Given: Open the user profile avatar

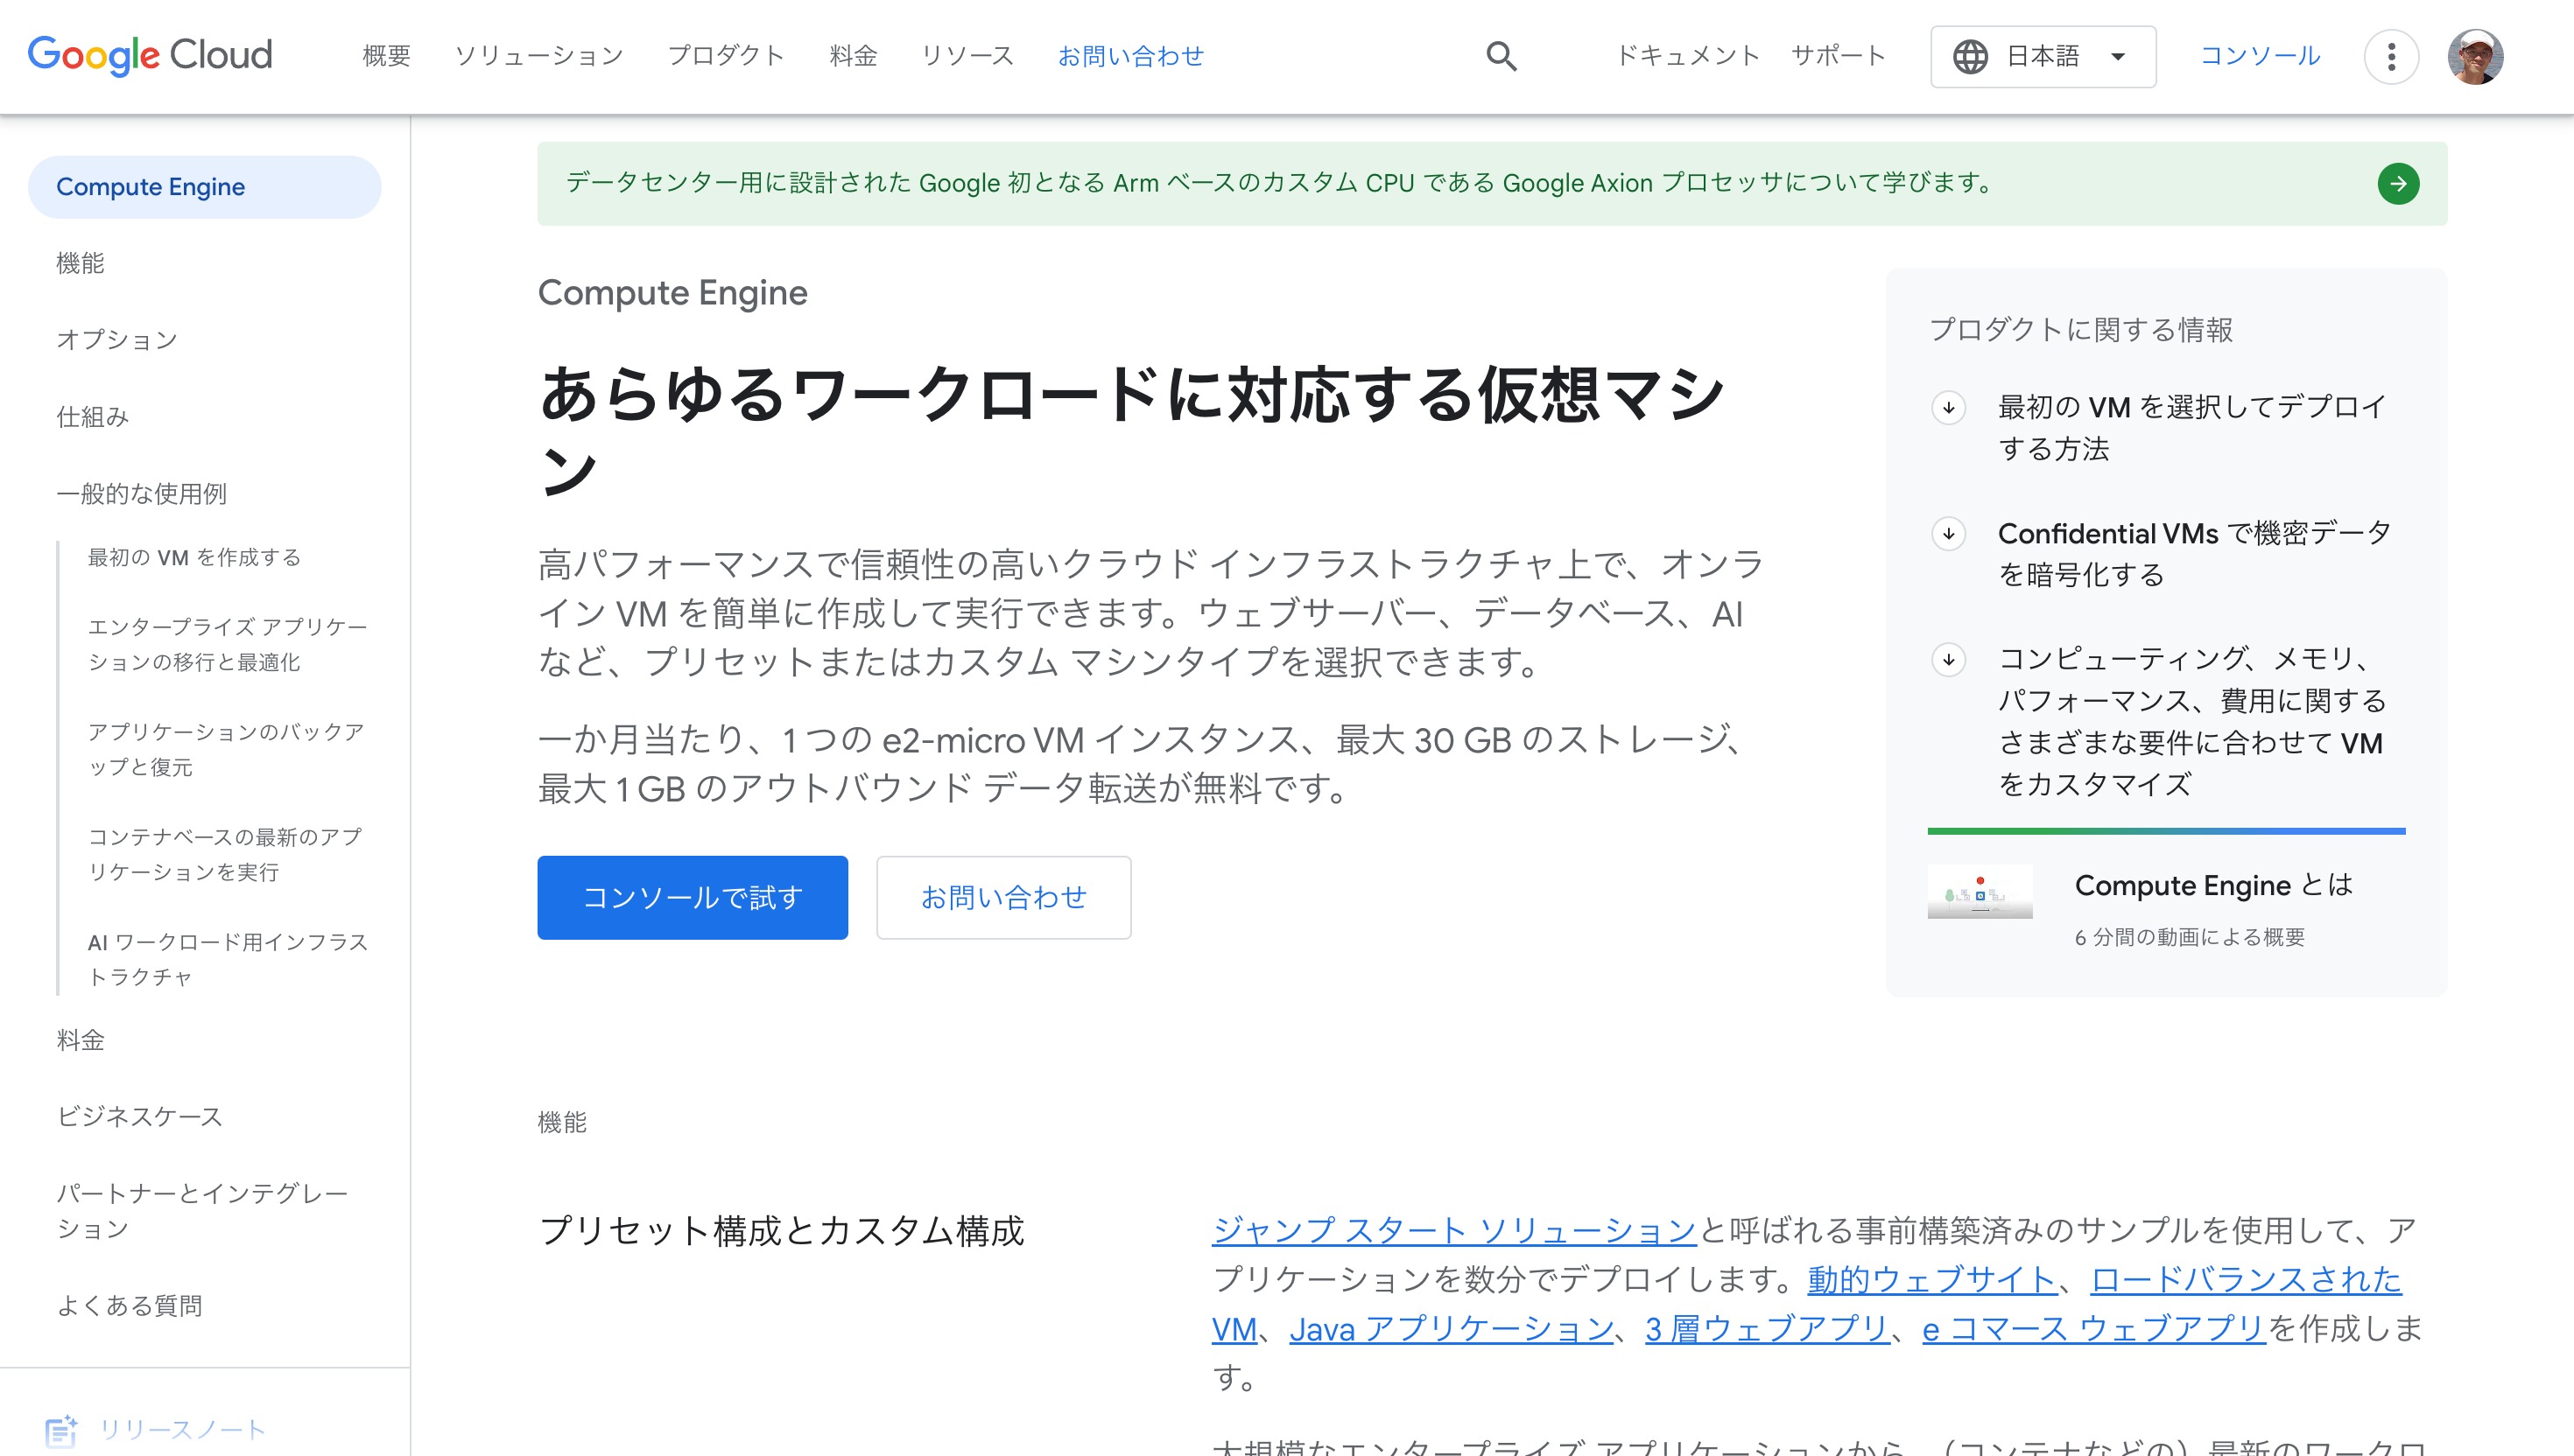Looking at the screenshot, I should click(x=2475, y=56).
